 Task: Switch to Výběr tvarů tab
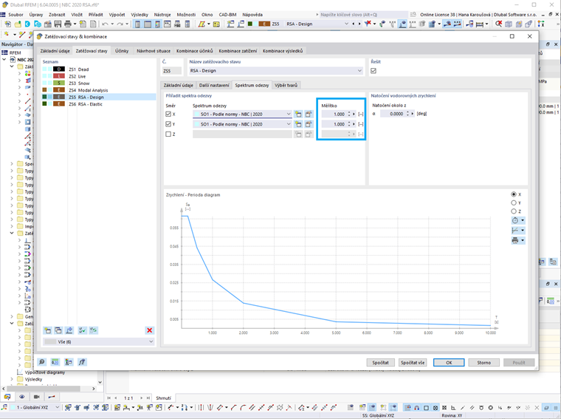tap(286, 85)
